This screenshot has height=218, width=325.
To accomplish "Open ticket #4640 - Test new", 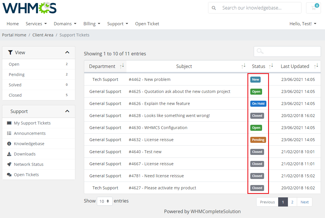I will pyautogui.click(x=145, y=152).
